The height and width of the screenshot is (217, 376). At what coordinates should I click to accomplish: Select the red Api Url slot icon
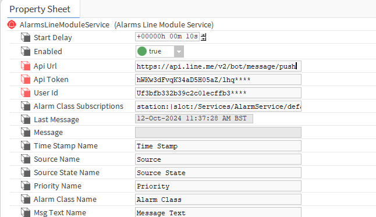tap(26, 66)
